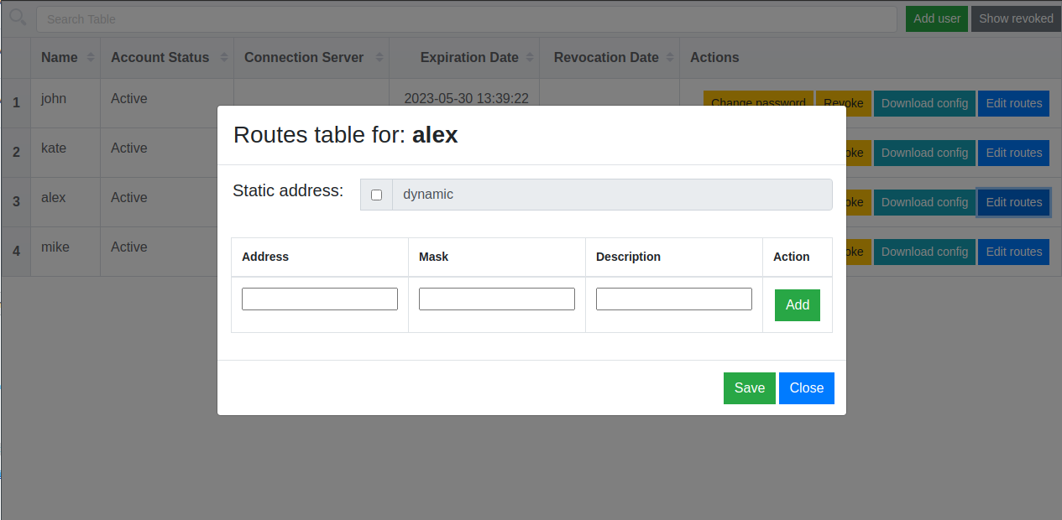The image size is (1062, 520).
Task: Click the dynamic static address field
Action: pos(612,195)
